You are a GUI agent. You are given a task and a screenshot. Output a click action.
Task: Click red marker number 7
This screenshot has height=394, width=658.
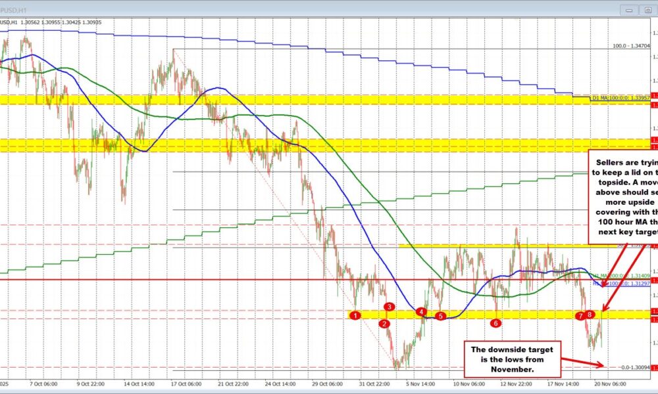click(x=580, y=316)
